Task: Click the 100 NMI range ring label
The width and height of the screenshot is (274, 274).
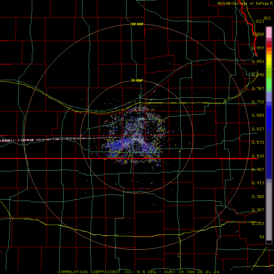Action: click(137, 24)
